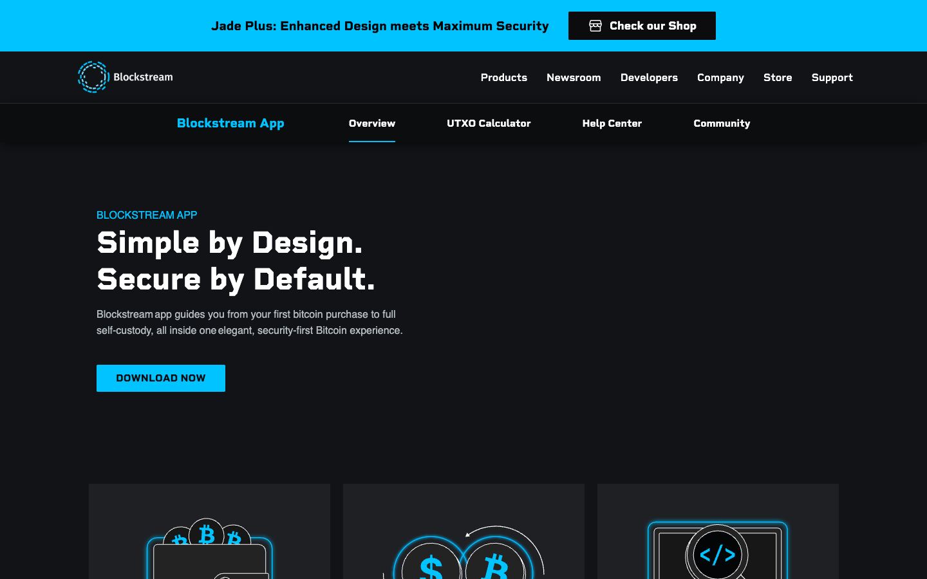Go to the Store page
This screenshot has height=579, width=927.
click(778, 77)
